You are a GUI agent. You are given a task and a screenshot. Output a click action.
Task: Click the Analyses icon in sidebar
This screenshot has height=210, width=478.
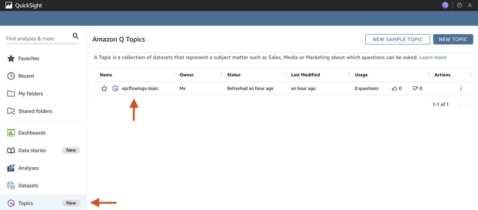[11, 168]
